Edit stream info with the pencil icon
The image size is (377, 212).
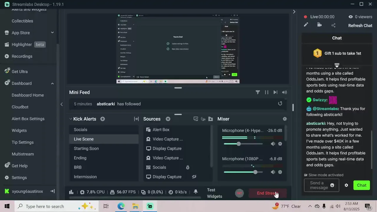coord(306,25)
